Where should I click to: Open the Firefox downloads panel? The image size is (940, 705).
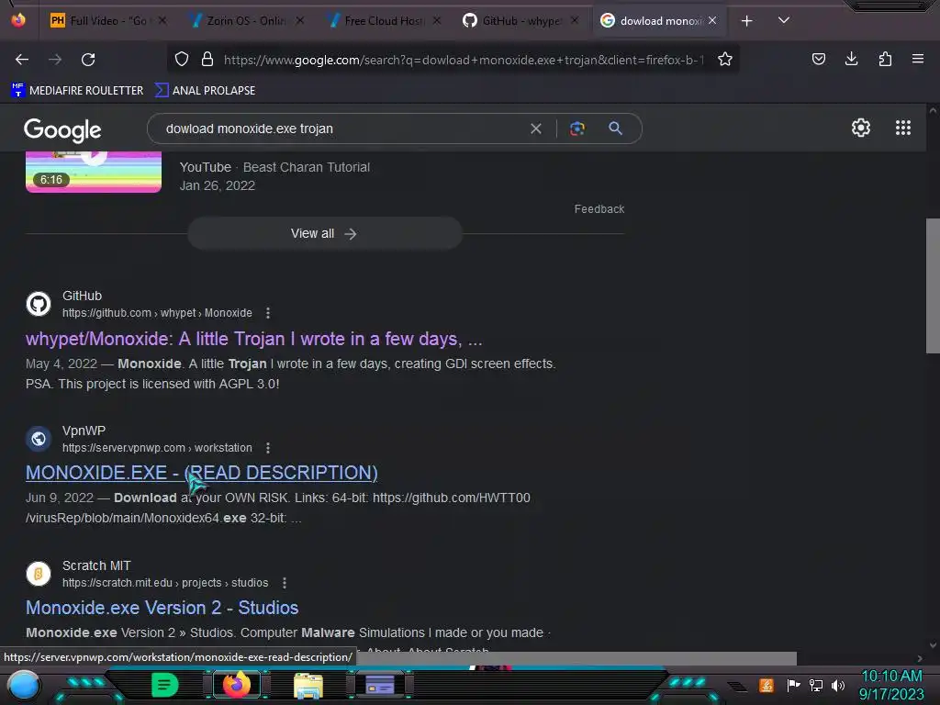click(851, 60)
